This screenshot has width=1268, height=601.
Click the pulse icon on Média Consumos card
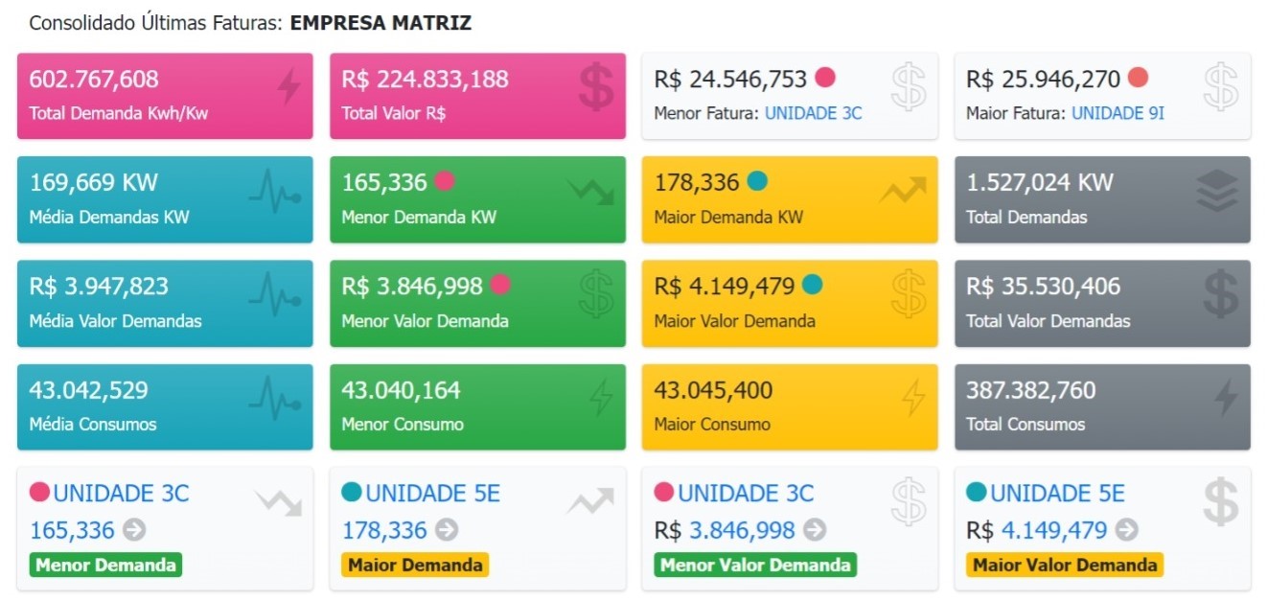tap(275, 398)
